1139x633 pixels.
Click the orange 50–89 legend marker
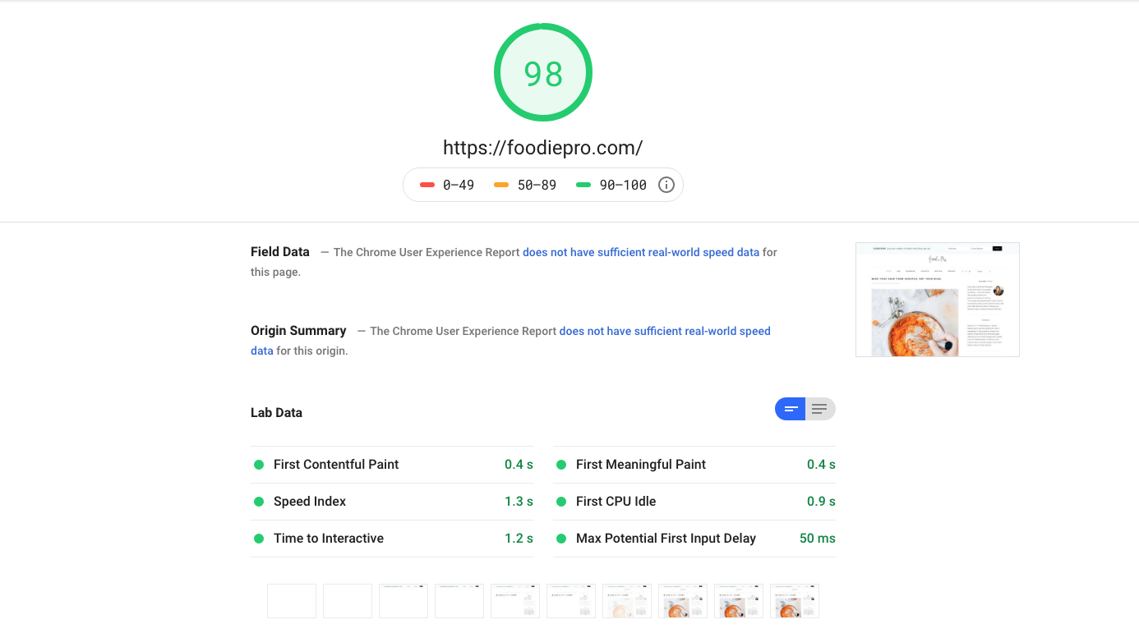(501, 185)
